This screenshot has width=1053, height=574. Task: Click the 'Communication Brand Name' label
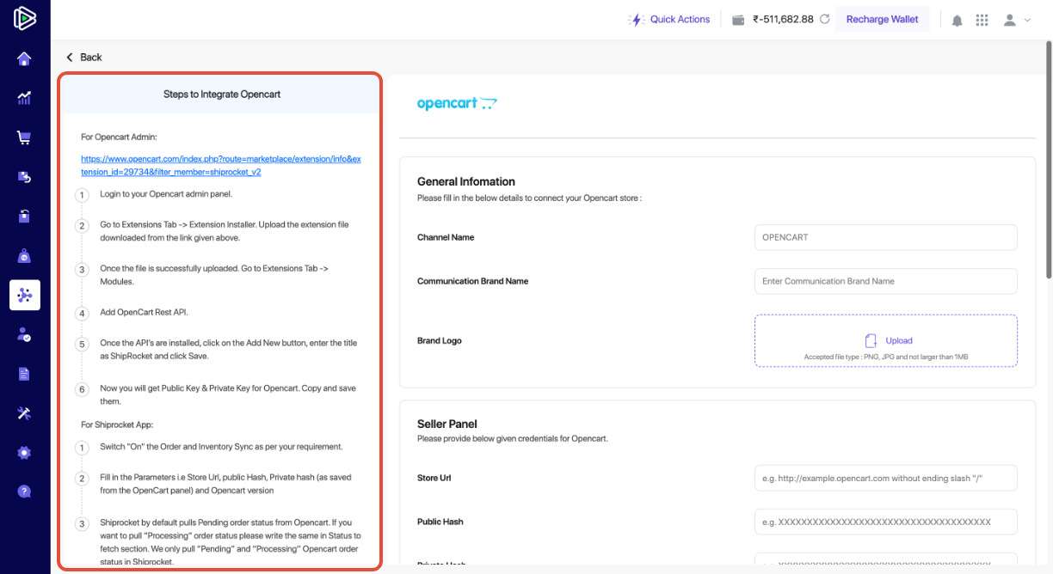click(x=473, y=281)
